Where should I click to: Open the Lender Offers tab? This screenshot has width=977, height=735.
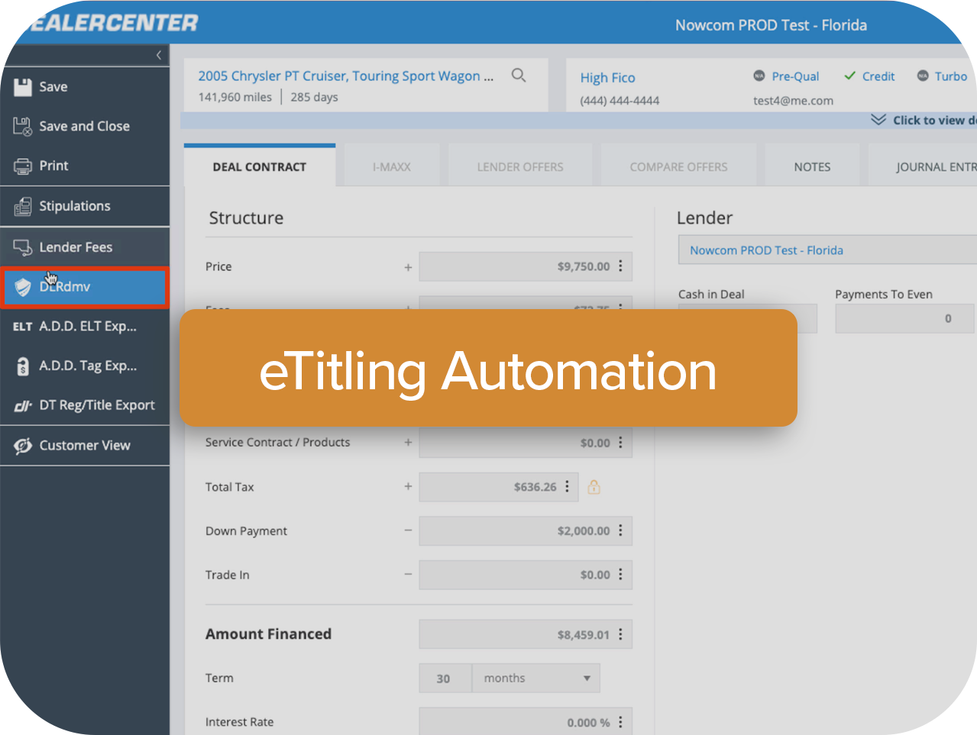tap(519, 167)
